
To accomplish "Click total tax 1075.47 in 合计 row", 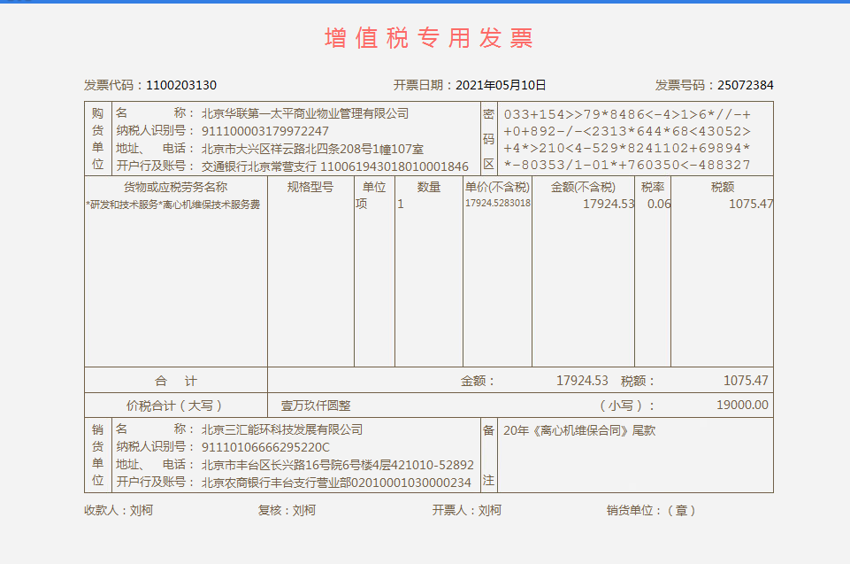I will click(x=746, y=381).
